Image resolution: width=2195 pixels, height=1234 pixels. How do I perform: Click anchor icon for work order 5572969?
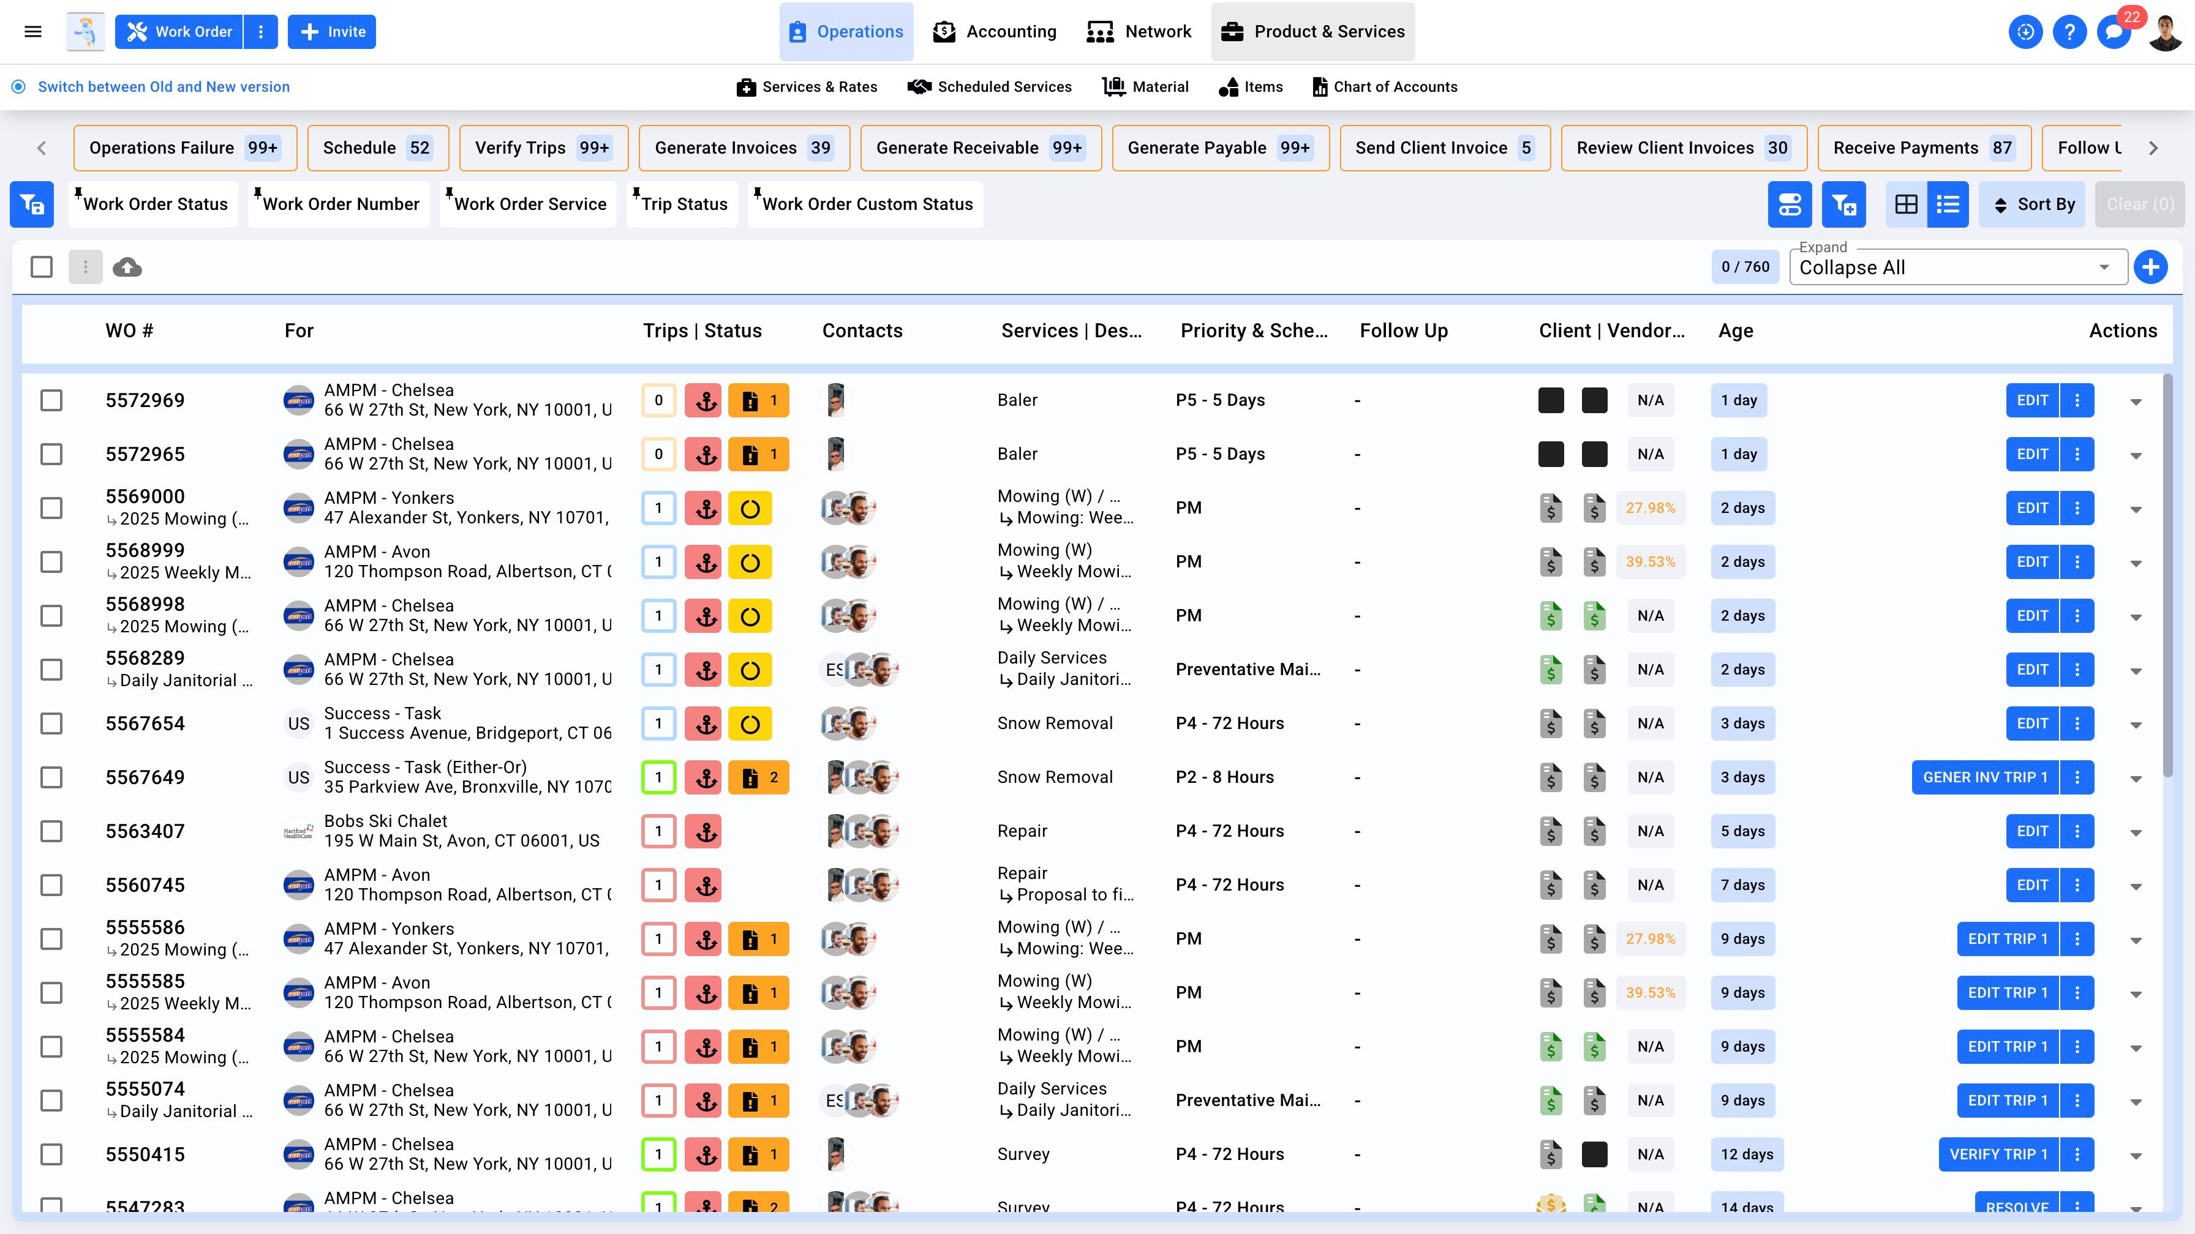(x=705, y=400)
